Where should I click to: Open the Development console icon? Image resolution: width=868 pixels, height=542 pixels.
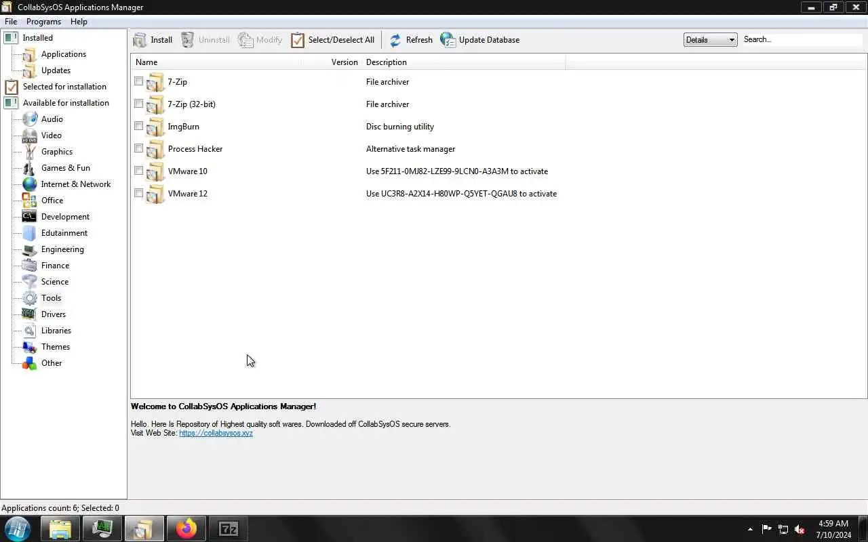[30, 217]
